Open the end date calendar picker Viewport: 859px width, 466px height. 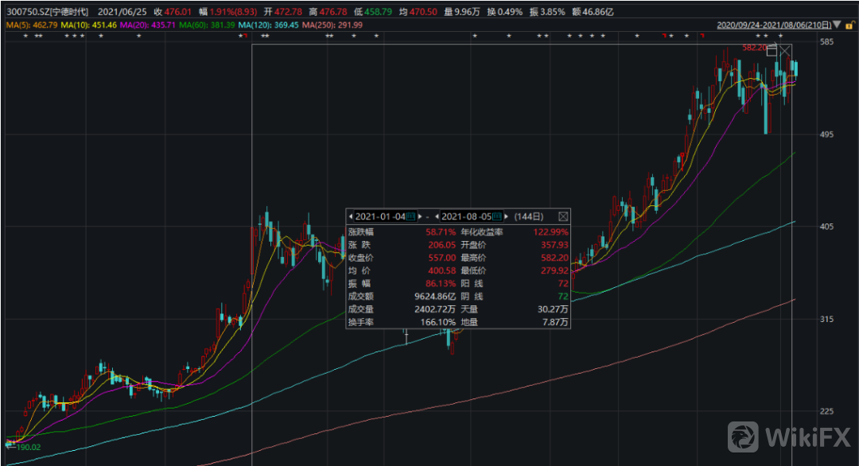(498, 216)
